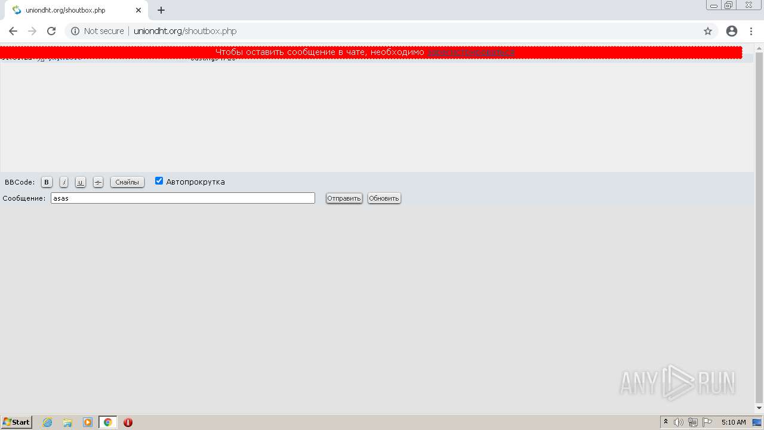
Task: Toggle the Автопрокрутка checkbox
Action: [159, 181]
